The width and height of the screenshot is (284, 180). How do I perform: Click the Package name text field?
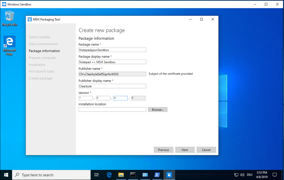[112, 50]
